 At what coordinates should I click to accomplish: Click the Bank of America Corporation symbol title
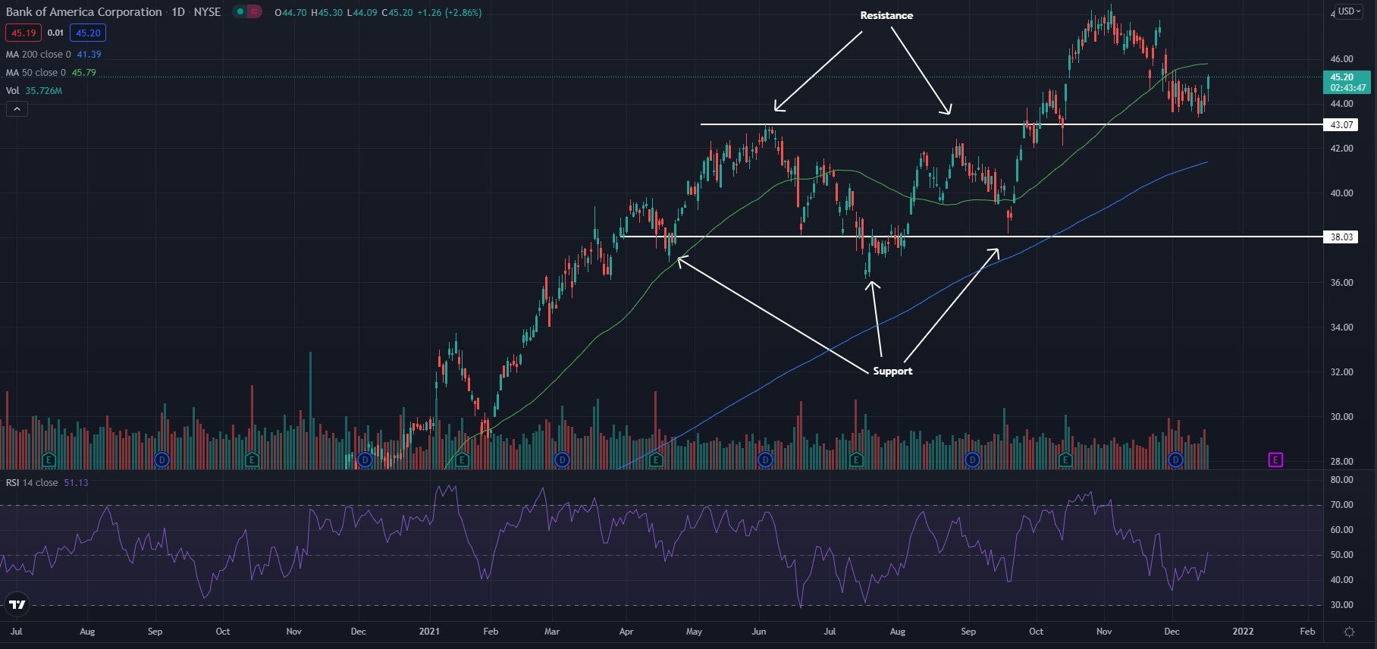coord(83,12)
